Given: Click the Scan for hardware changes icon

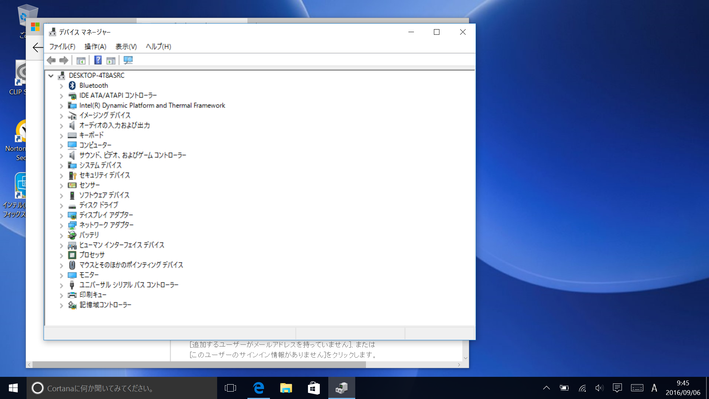Looking at the screenshot, I should 128,60.
